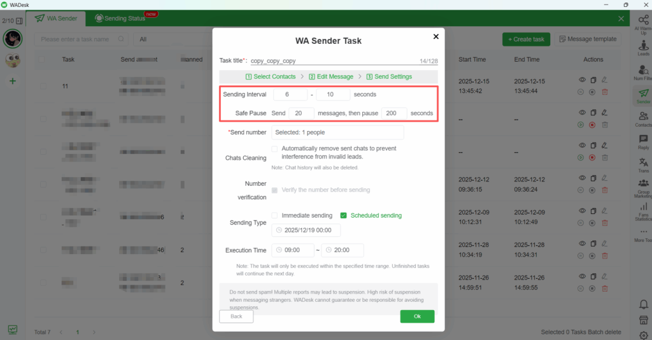Delete task ended 2025-12-12 09:36:24
The width and height of the screenshot is (652, 340).
pos(605,190)
